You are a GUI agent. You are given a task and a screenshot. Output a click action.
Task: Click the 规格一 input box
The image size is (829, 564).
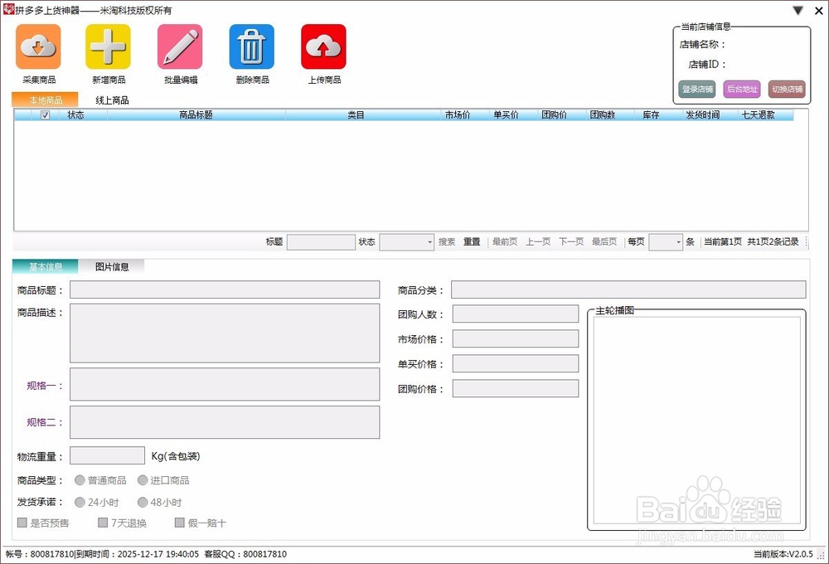[x=225, y=384]
